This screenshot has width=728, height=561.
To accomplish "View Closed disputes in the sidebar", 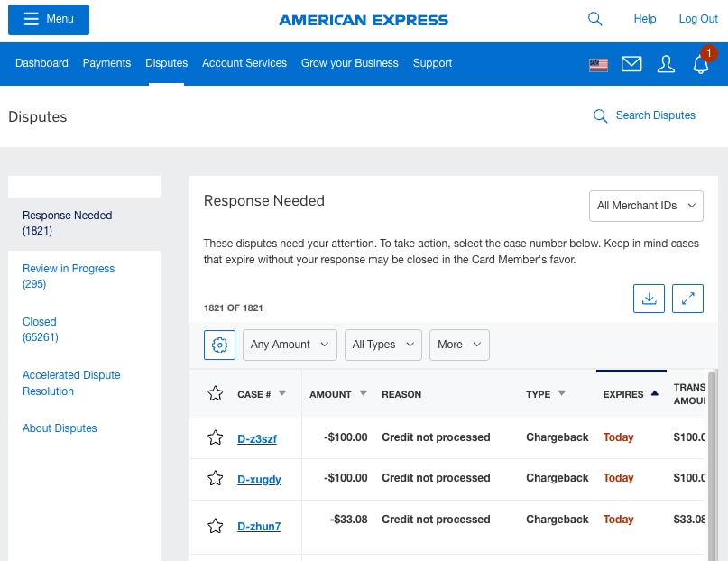I will tap(39, 321).
